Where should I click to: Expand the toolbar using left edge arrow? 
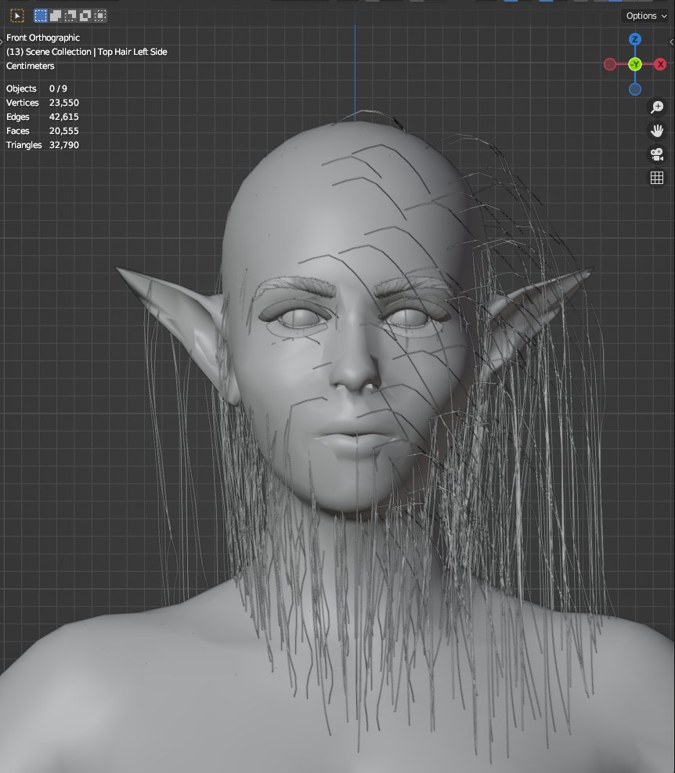pyautogui.click(x=2, y=42)
